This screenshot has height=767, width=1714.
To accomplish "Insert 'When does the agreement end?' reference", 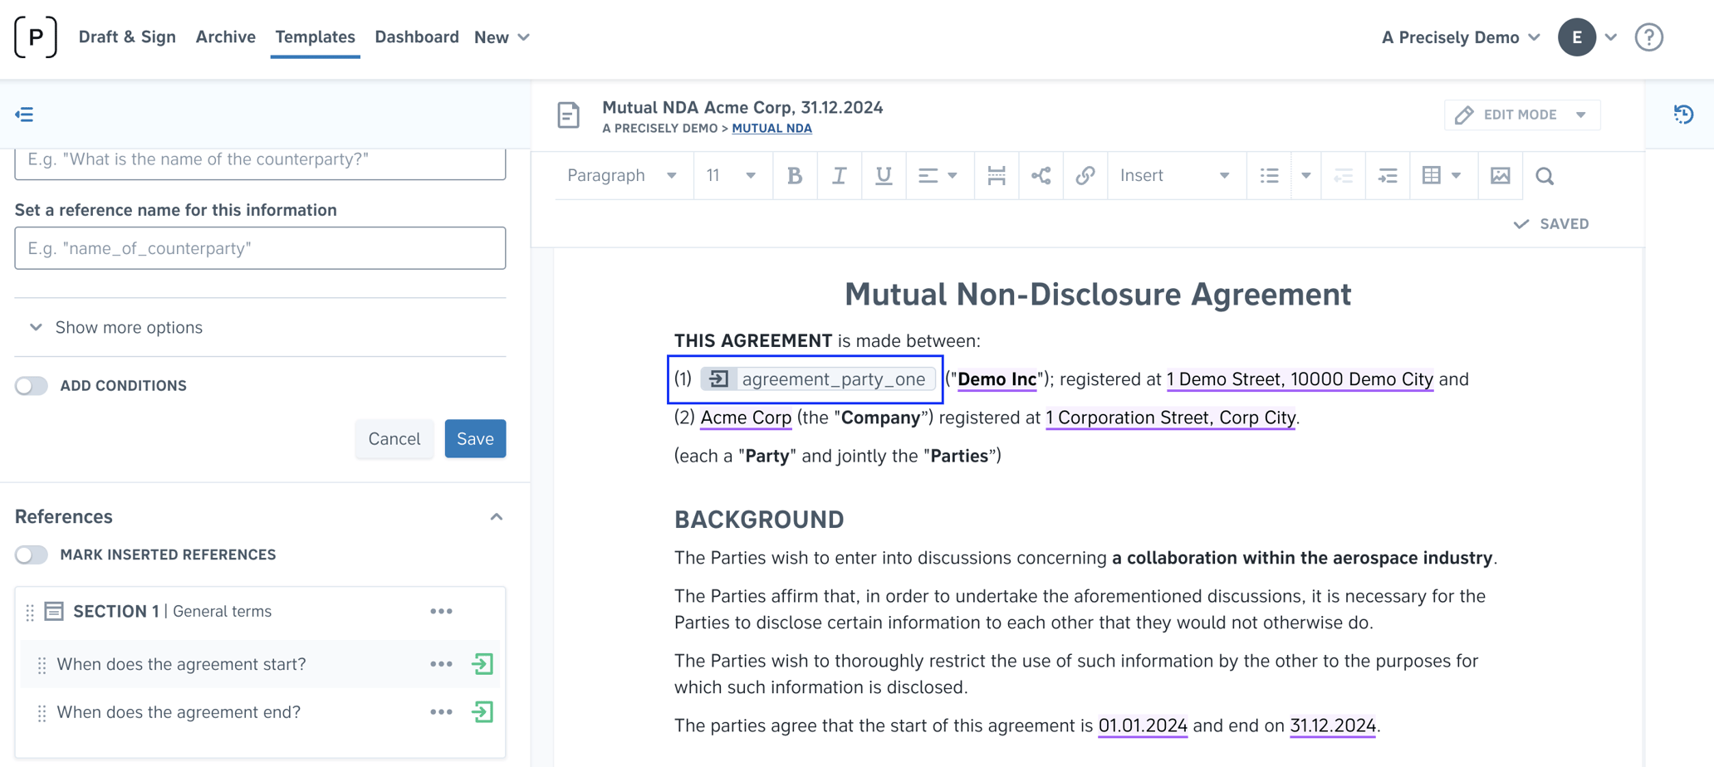I will tap(482, 712).
